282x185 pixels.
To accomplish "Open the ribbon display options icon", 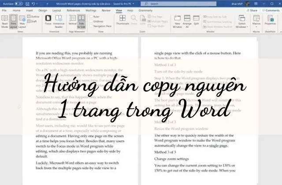I will click(256, 4).
